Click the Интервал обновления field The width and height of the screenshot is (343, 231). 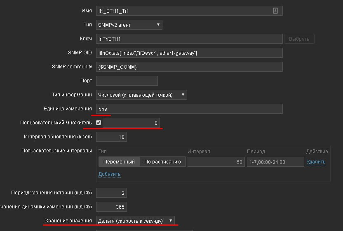tap(111, 136)
